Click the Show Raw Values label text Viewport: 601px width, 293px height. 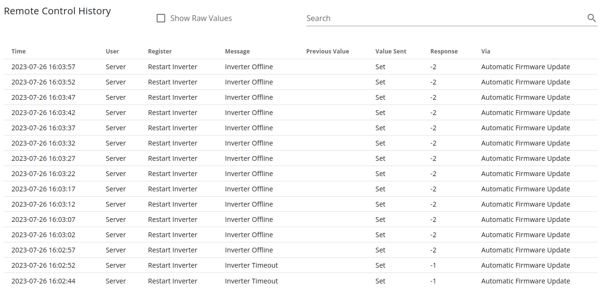click(201, 18)
